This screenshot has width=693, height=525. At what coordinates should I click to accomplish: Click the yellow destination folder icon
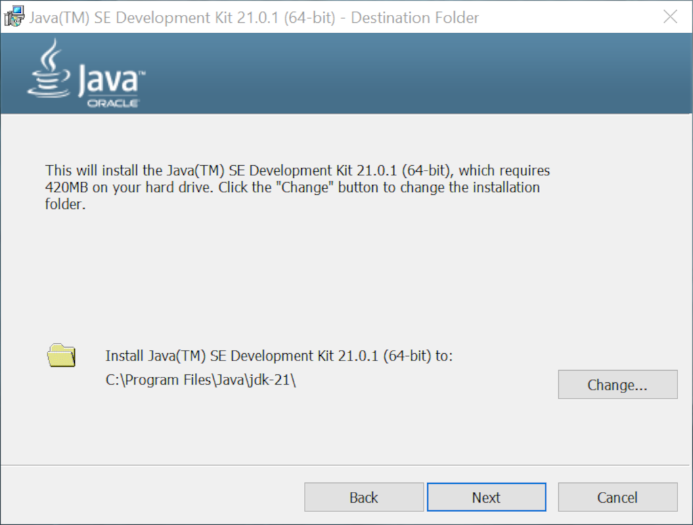tap(62, 355)
